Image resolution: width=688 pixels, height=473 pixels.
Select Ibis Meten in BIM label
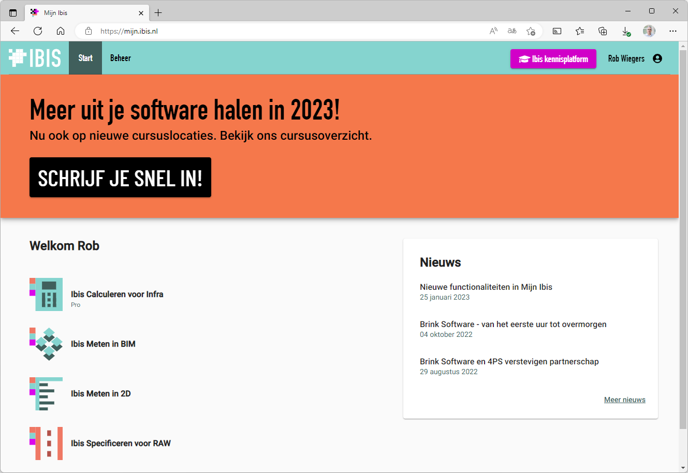103,344
